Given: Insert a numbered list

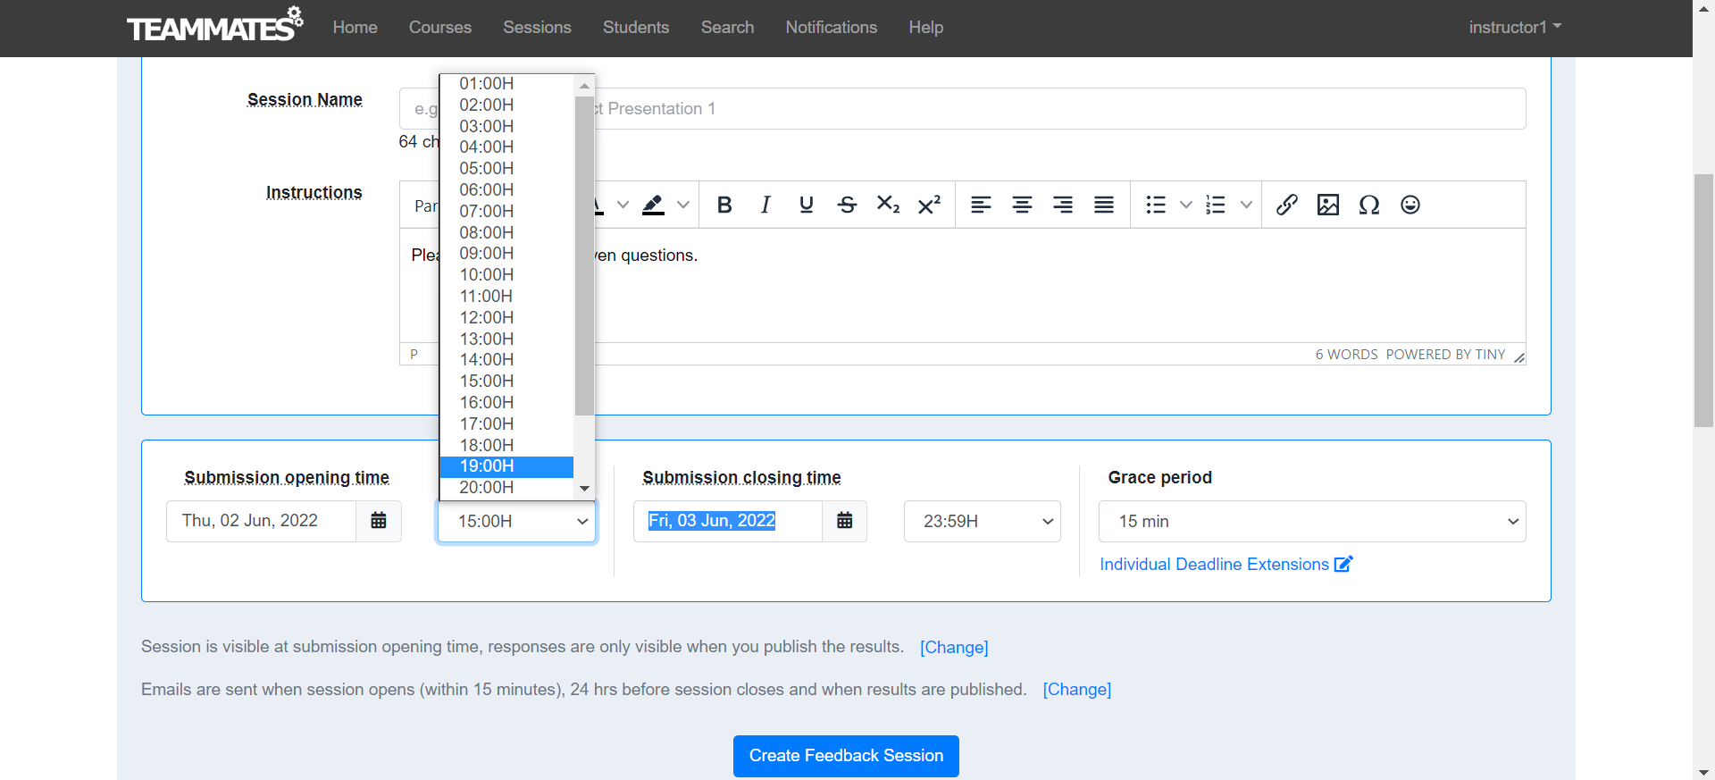Looking at the screenshot, I should (x=1216, y=205).
